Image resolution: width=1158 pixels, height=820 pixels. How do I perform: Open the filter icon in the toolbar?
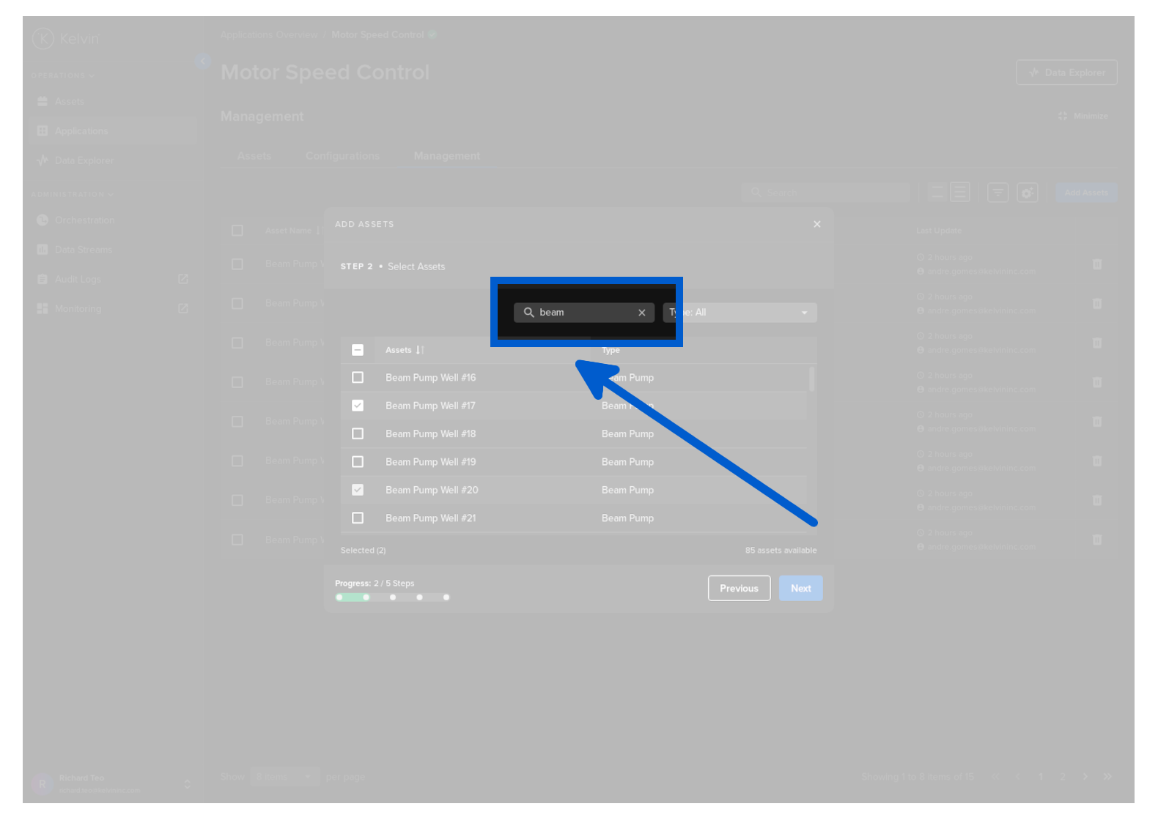(x=997, y=193)
